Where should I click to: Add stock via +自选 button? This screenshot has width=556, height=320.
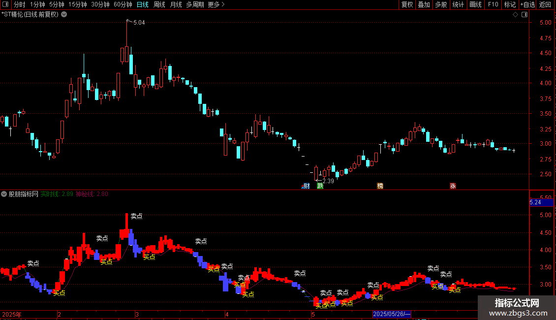(527, 4)
